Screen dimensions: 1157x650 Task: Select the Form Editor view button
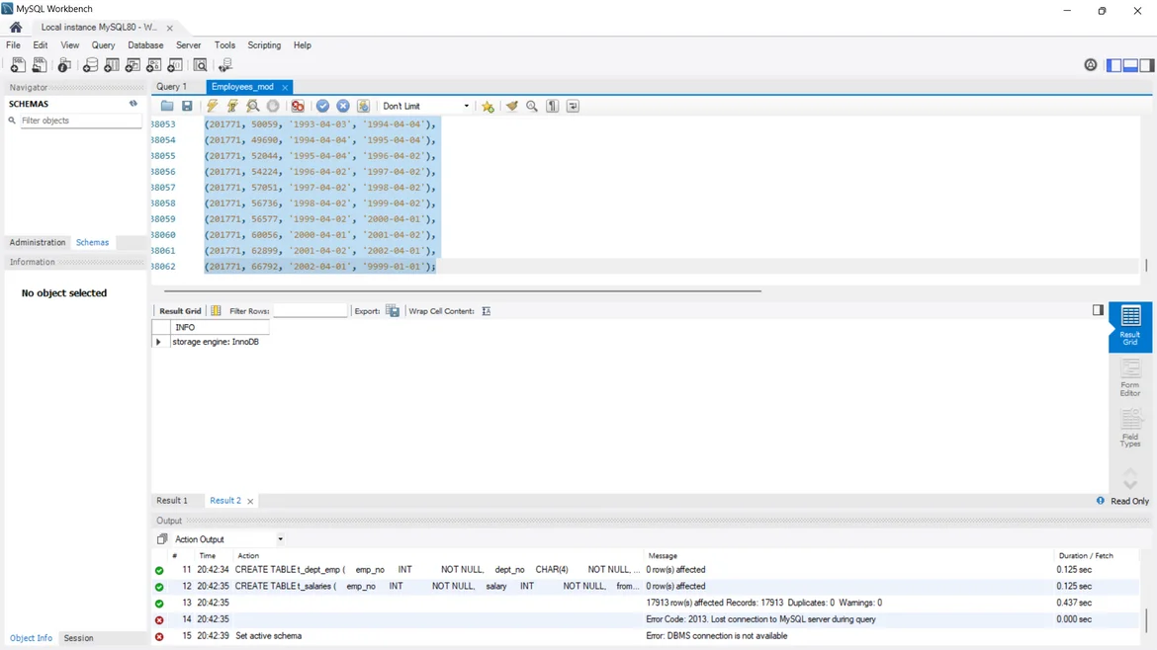(1129, 378)
